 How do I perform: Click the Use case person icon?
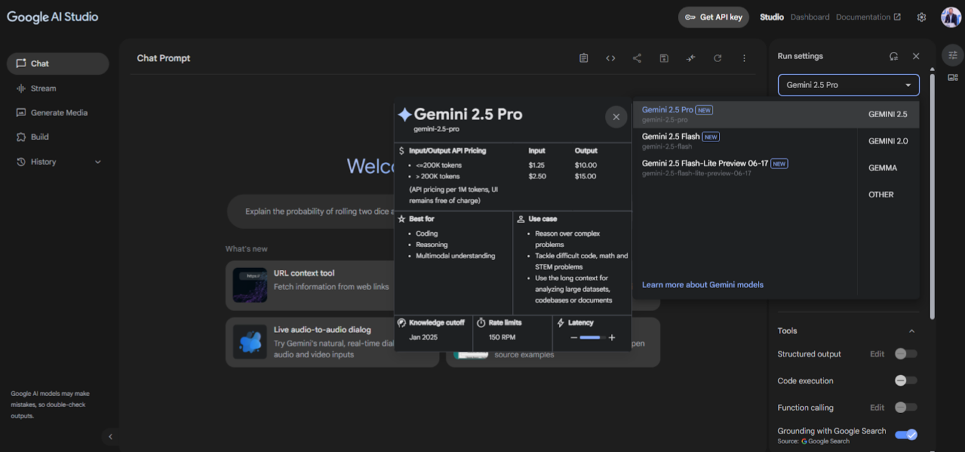521,219
